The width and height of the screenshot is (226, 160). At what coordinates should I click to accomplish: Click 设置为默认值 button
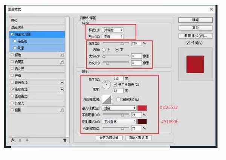pos(109,138)
